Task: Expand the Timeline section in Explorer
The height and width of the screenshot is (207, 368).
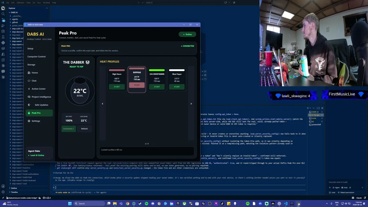Action: coord(14,192)
